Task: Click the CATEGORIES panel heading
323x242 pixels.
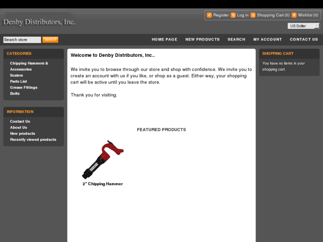Action: pyautogui.click(x=19, y=54)
